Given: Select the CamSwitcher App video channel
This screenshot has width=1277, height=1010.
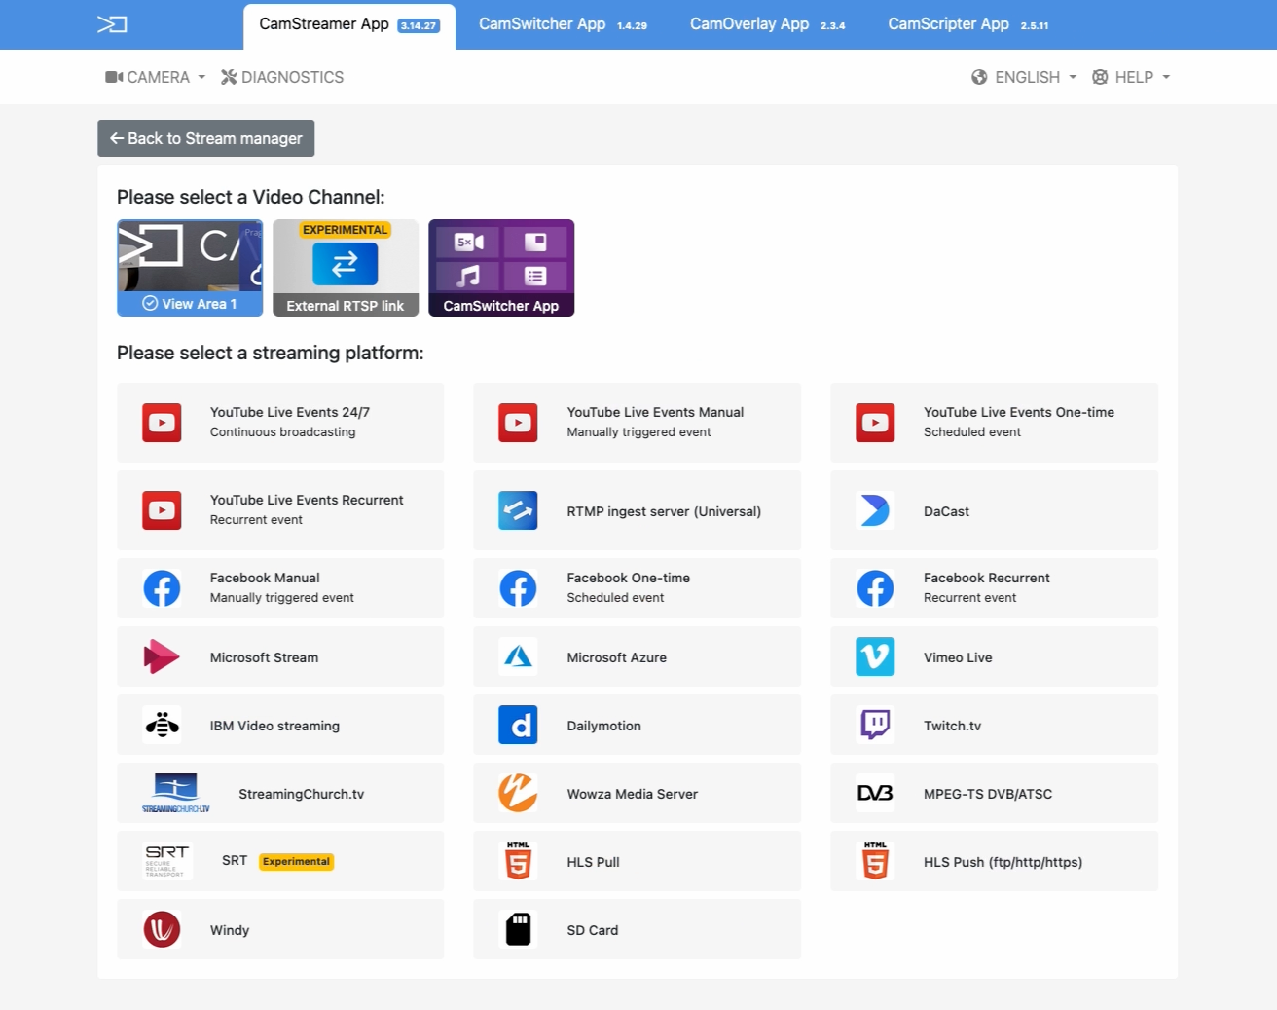Looking at the screenshot, I should (501, 268).
